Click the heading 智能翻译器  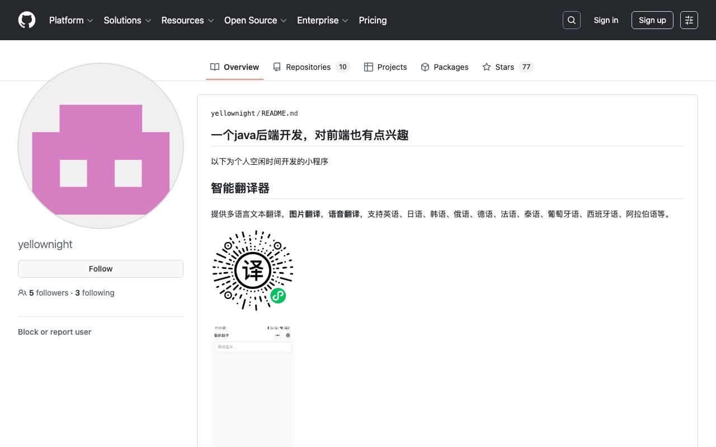(x=240, y=188)
